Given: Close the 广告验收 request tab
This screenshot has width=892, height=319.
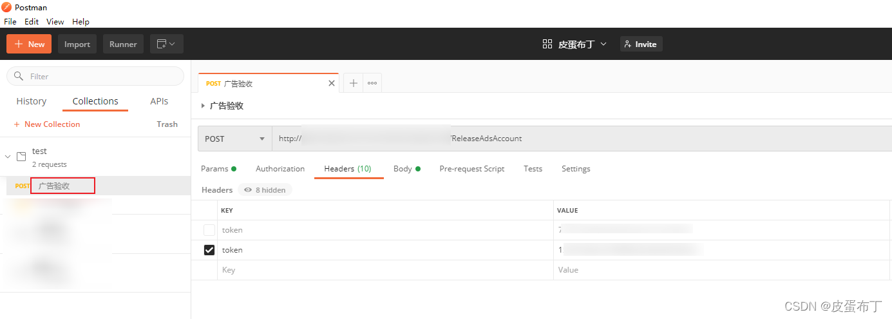Looking at the screenshot, I should (332, 83).
